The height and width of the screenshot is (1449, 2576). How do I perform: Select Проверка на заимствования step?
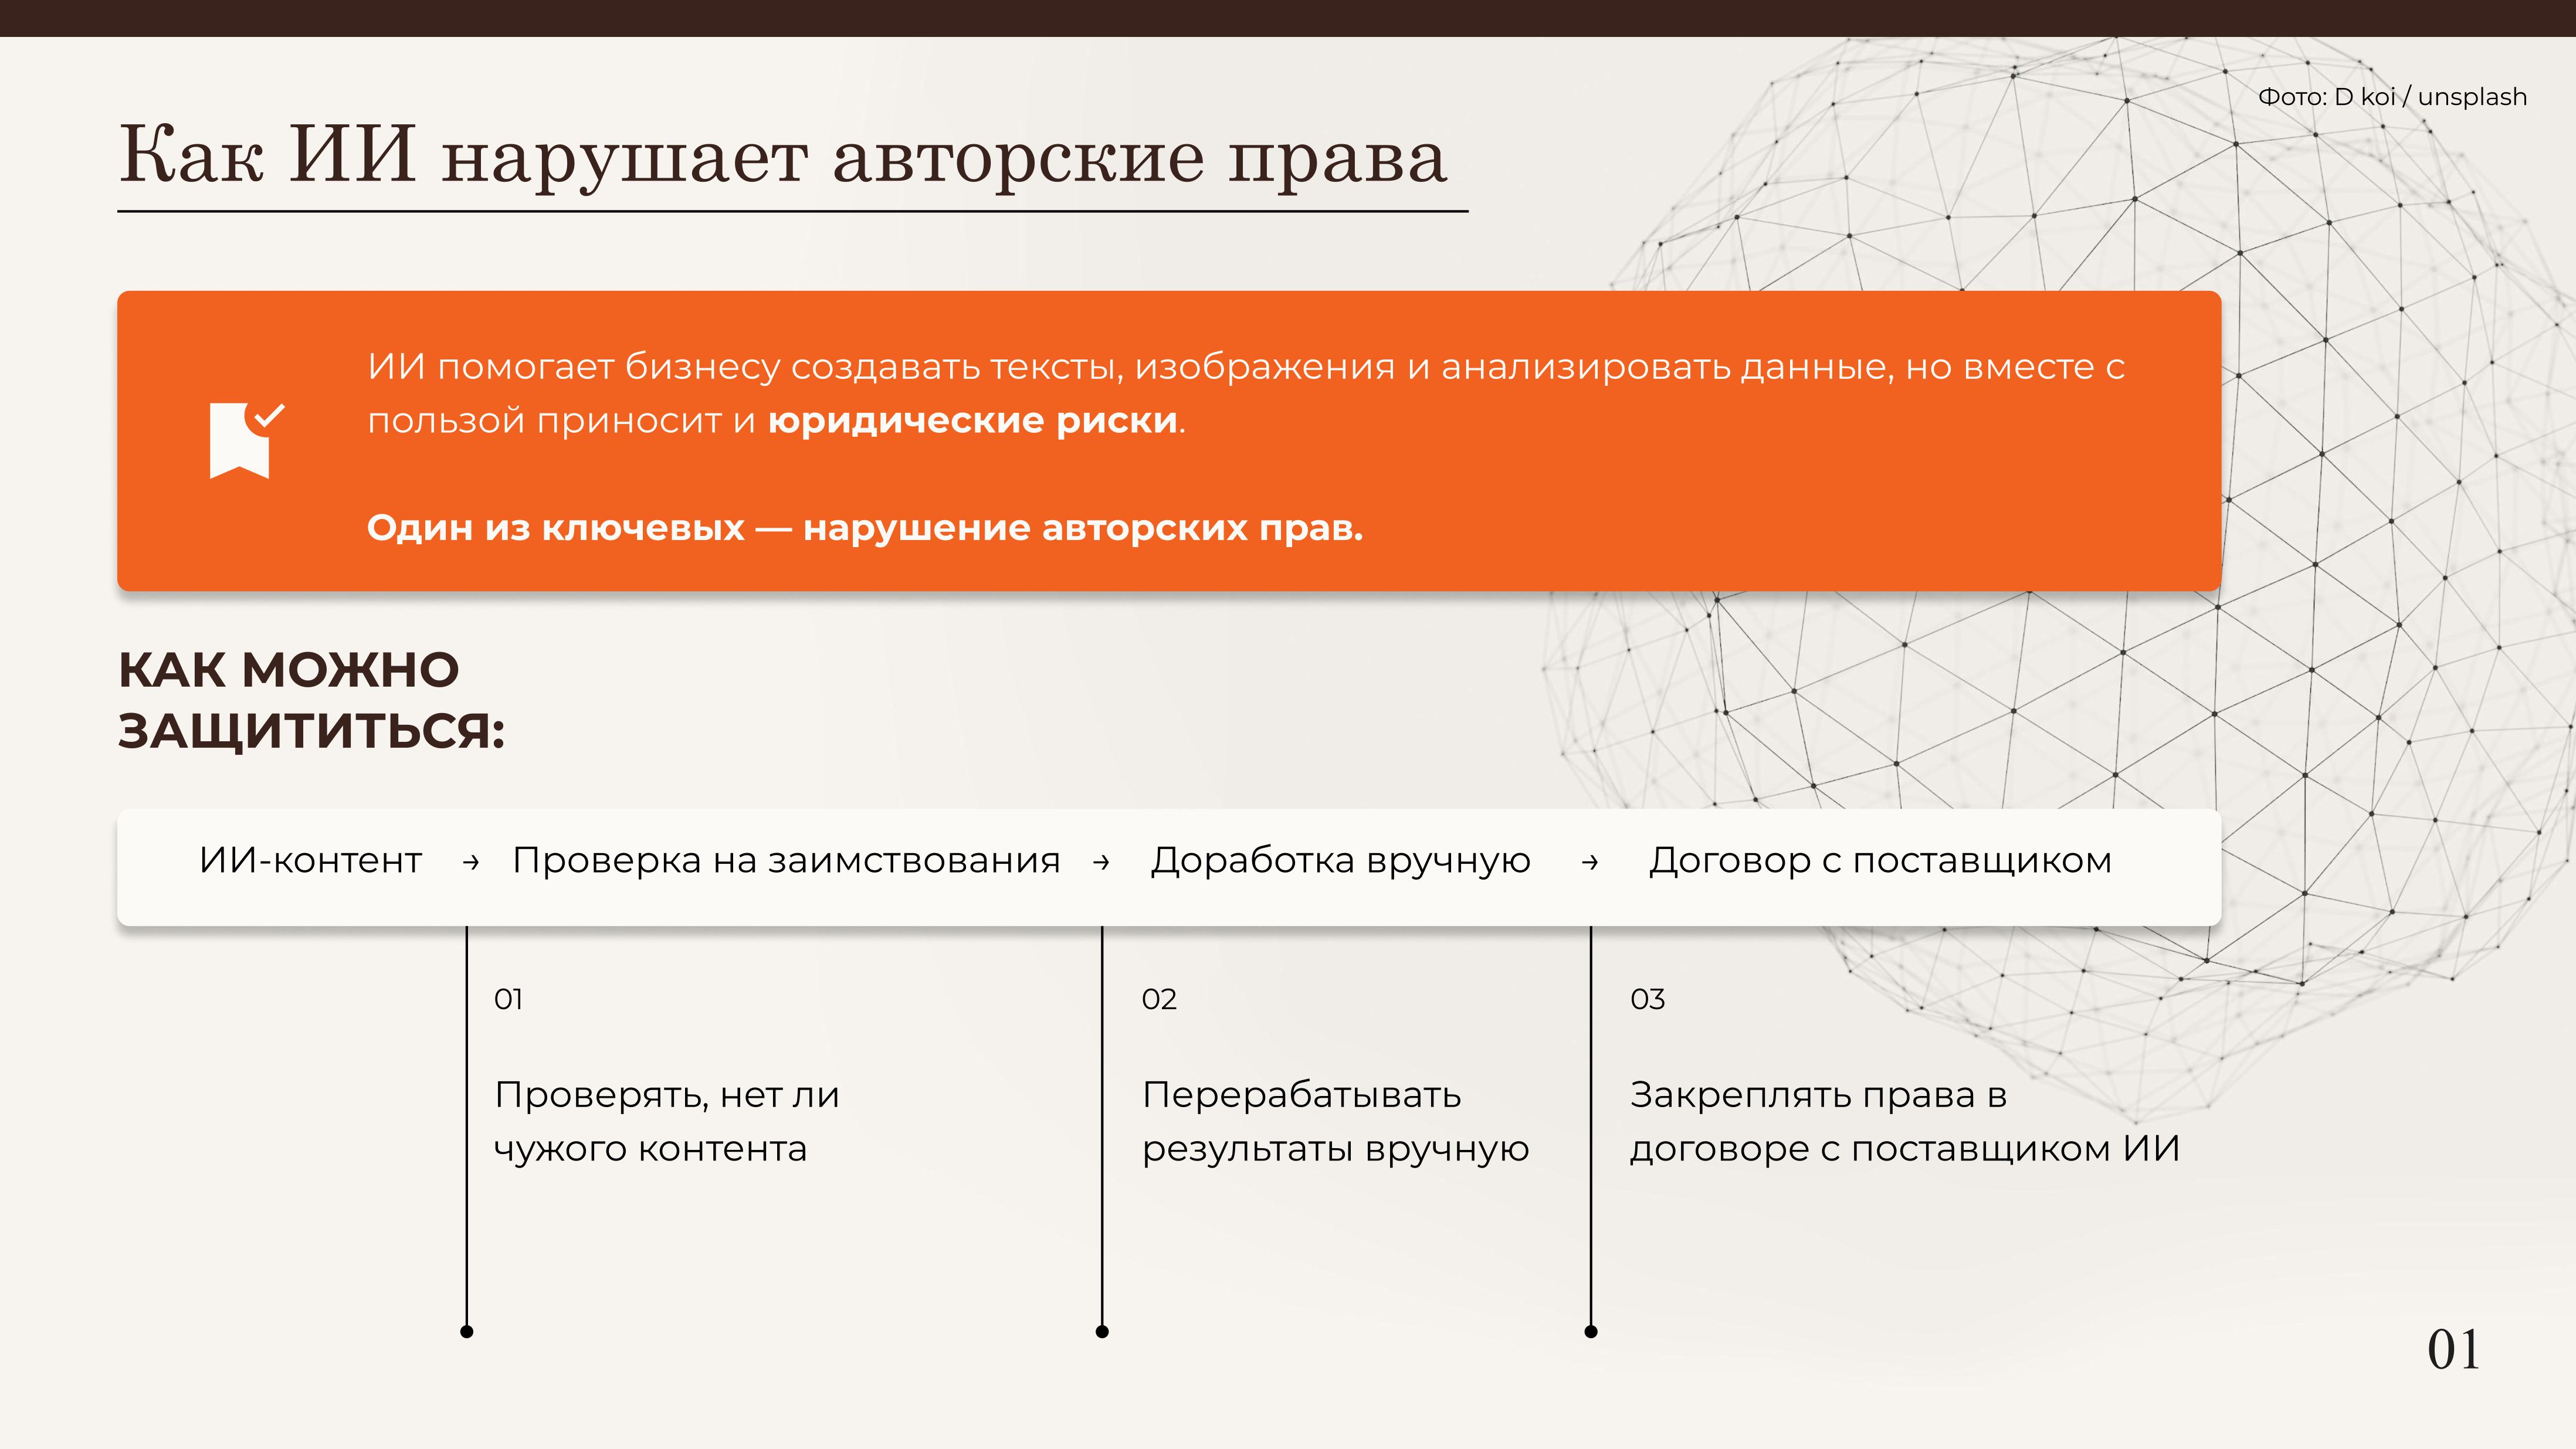(786, 861)
